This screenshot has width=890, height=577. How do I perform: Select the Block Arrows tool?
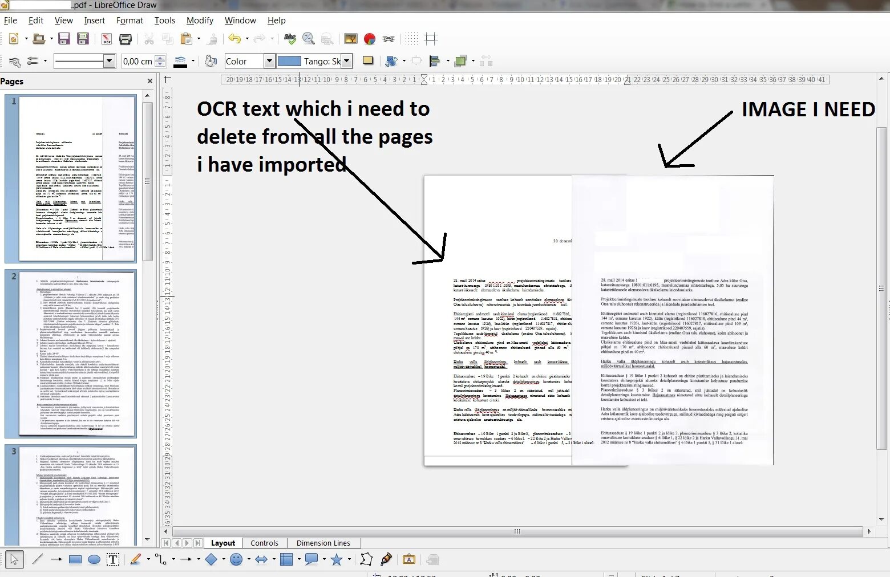coord(261,559)
